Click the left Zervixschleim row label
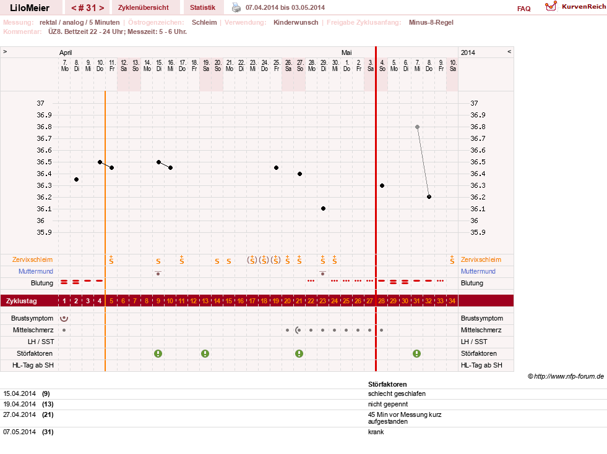Viewport: 607px width, 454px height. [33, 259]
